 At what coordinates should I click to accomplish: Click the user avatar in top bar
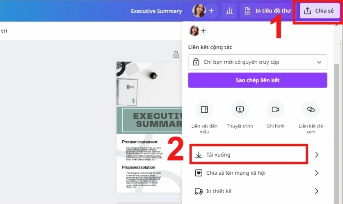pos(199,11)
